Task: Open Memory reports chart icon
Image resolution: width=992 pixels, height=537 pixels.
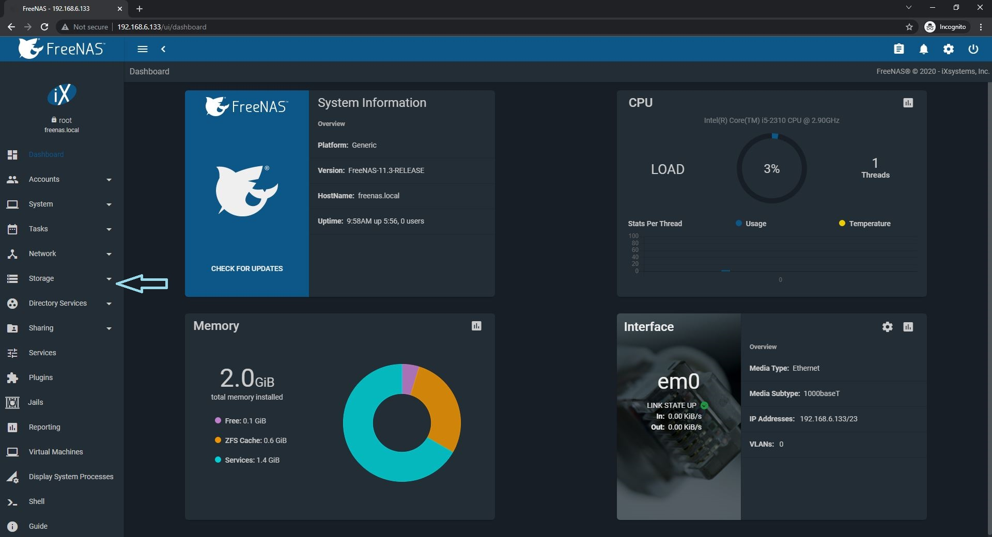Action: pos(476,326)
